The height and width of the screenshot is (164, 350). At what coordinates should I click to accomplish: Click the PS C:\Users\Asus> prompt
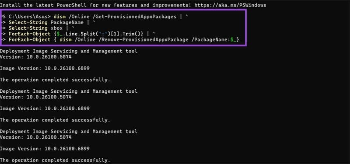coord(26,17)
